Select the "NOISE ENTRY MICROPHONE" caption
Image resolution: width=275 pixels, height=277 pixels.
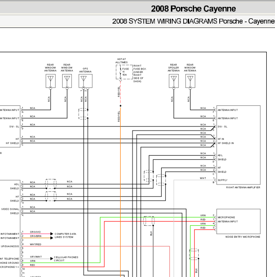coord(243,237)
